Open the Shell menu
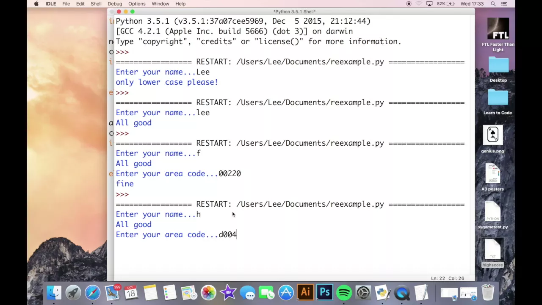The image size is (542, 305). 96,4
